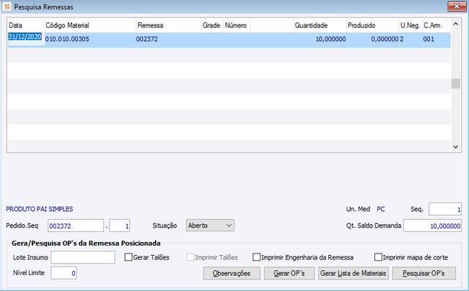Click the Lote Insumo input field
This screenshot has height=291, width=469.
pos(83,257)
